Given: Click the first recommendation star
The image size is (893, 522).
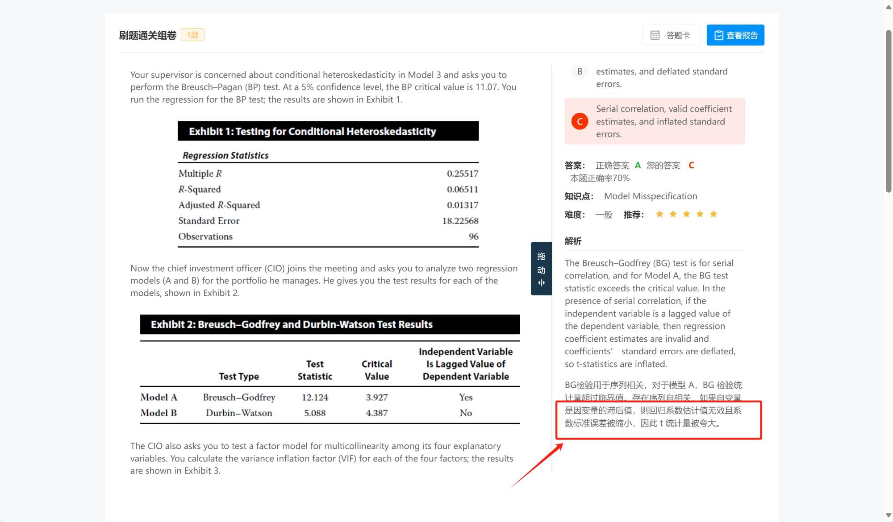Looking at the screenshot, I should pyautogui.click(x=659, y=214).
